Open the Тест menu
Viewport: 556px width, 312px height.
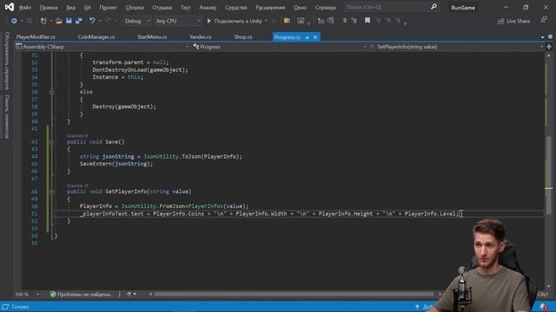185,8
